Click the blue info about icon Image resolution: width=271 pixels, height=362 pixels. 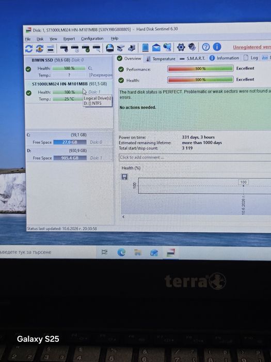point(217,47)
